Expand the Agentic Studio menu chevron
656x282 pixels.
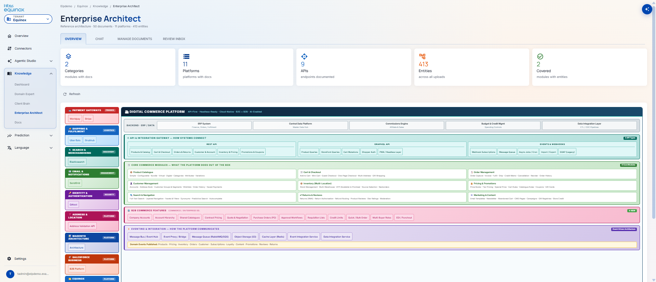pyautogui.click(x=51, y=61)
